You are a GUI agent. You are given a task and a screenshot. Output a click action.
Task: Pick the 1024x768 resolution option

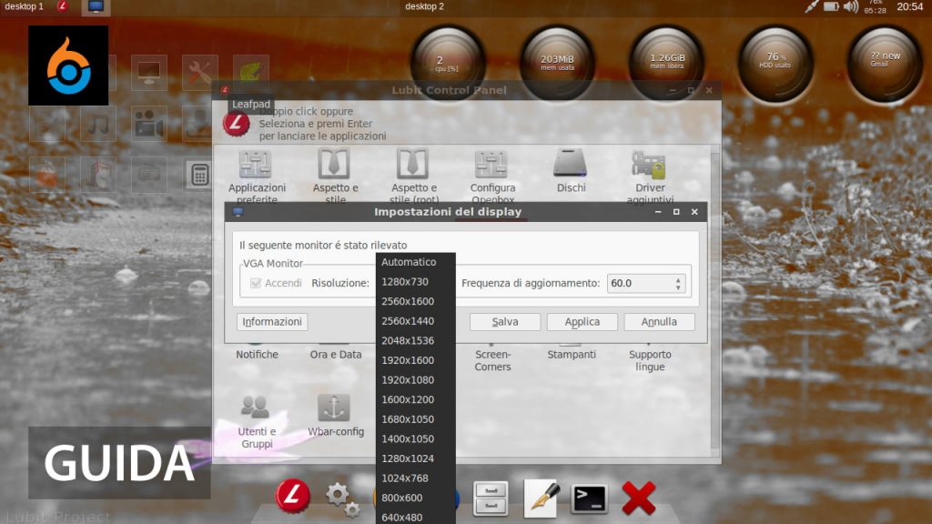coord(407,479)
